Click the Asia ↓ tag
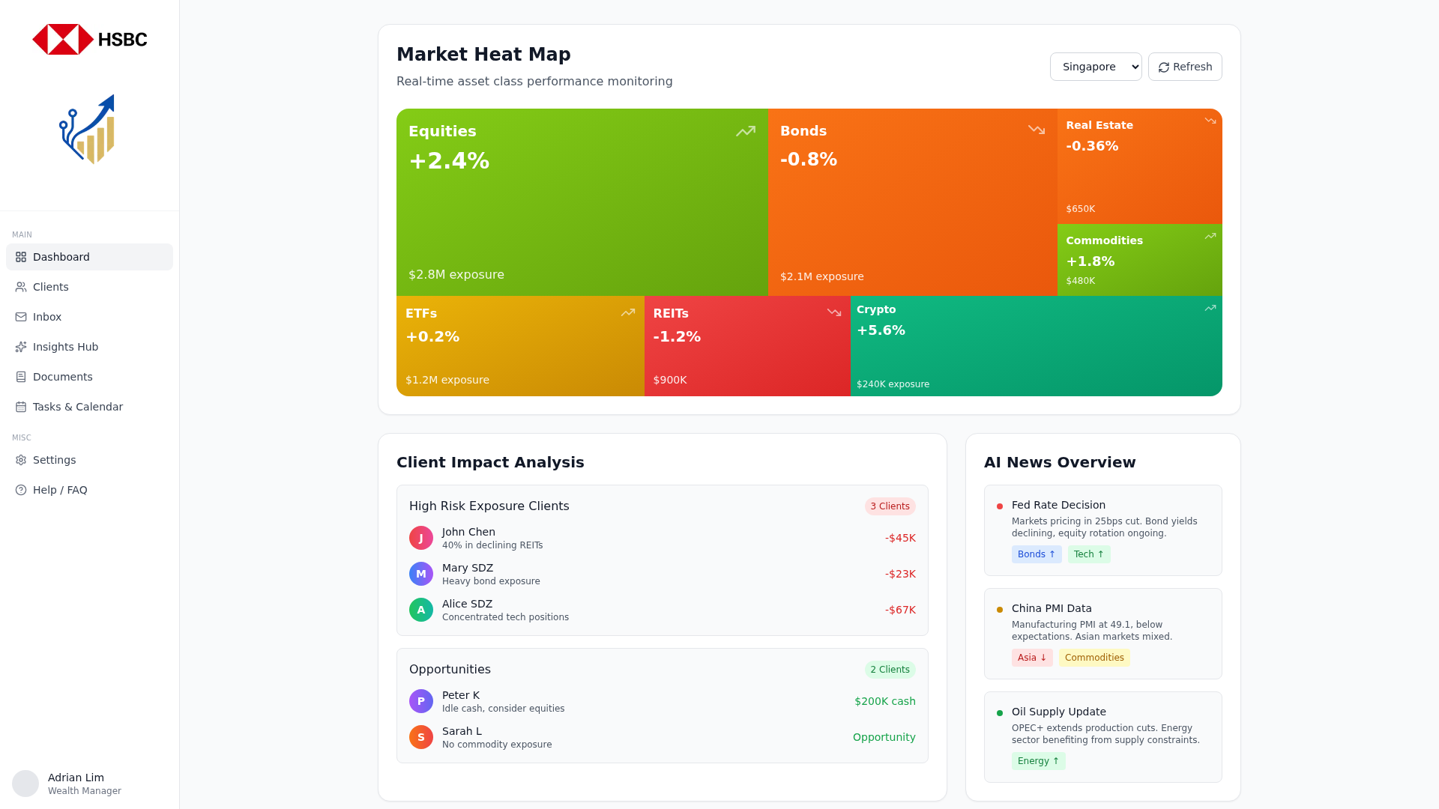This screenshot has width=1439, height=809. [1032, 658]
